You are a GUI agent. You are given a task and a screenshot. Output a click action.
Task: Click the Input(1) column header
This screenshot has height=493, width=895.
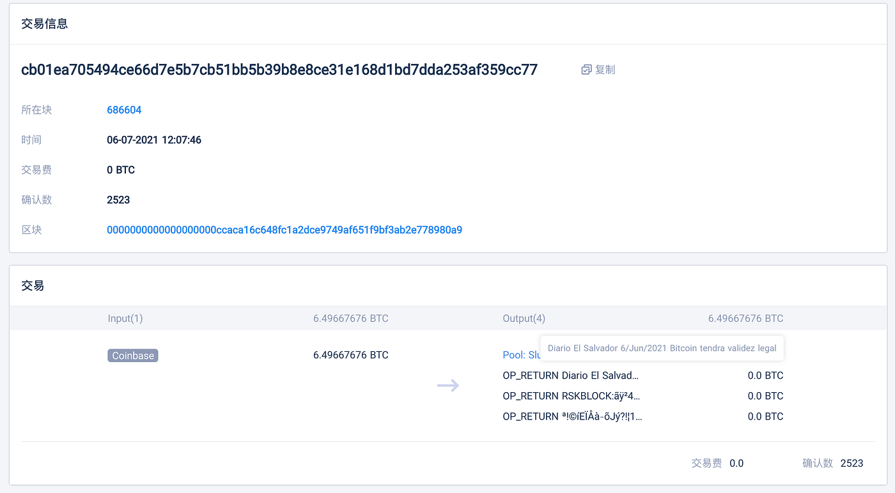[x=125, y=318]
